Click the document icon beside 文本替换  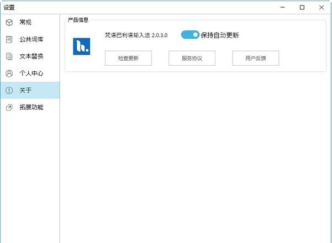[x=9, y=56]
